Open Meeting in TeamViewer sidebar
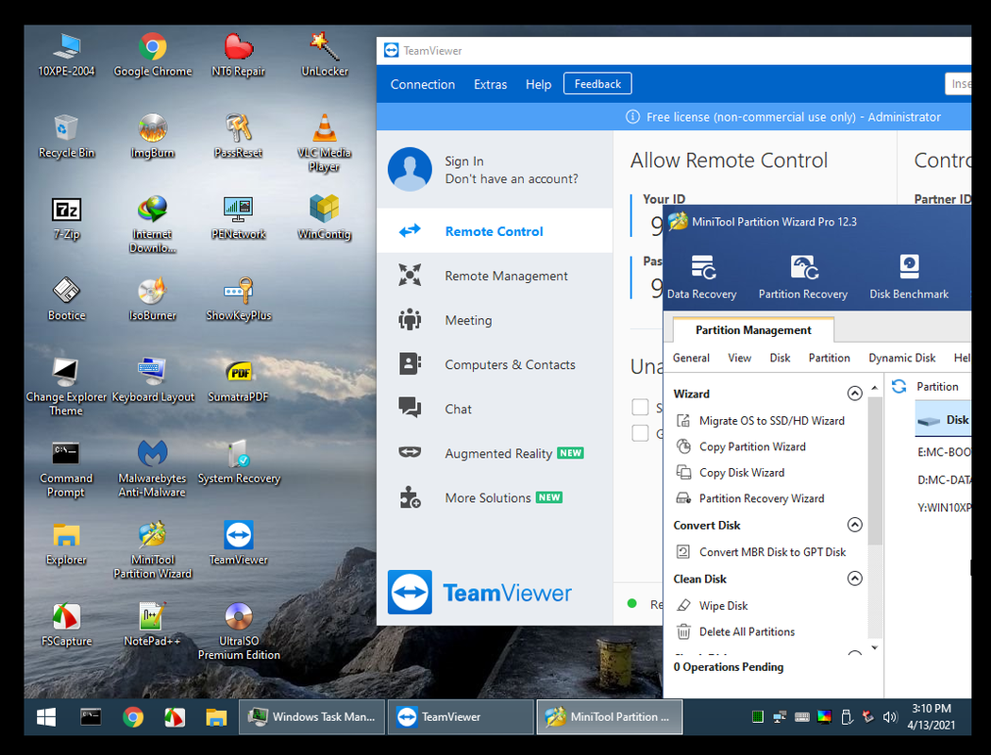Screen dimensions: 991x755 click(x=495, y=320)
